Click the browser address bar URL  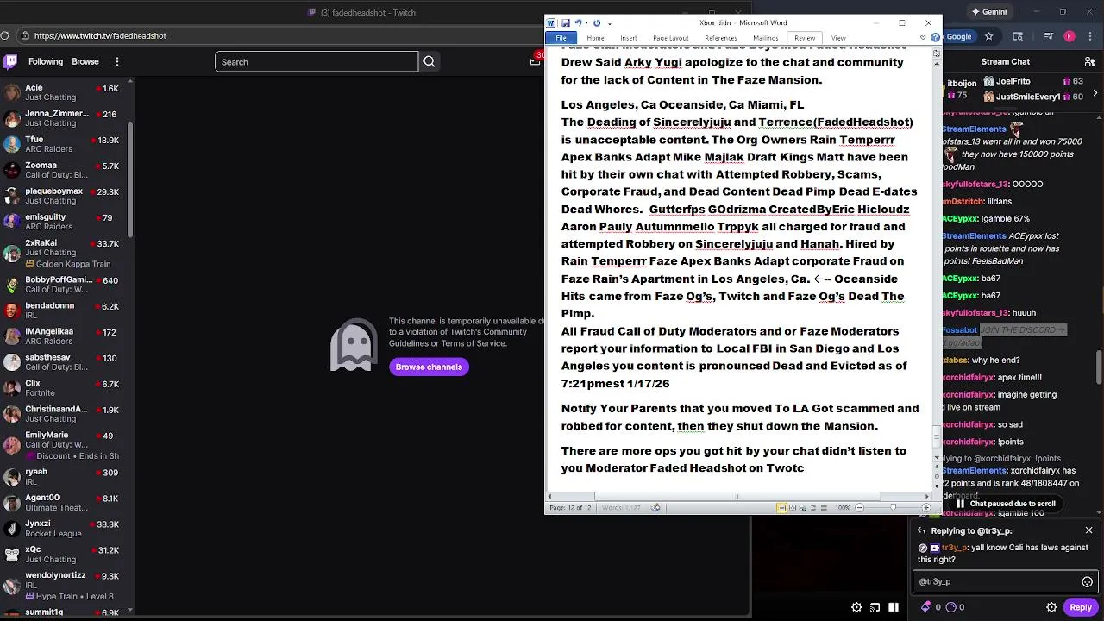point(100,35)
